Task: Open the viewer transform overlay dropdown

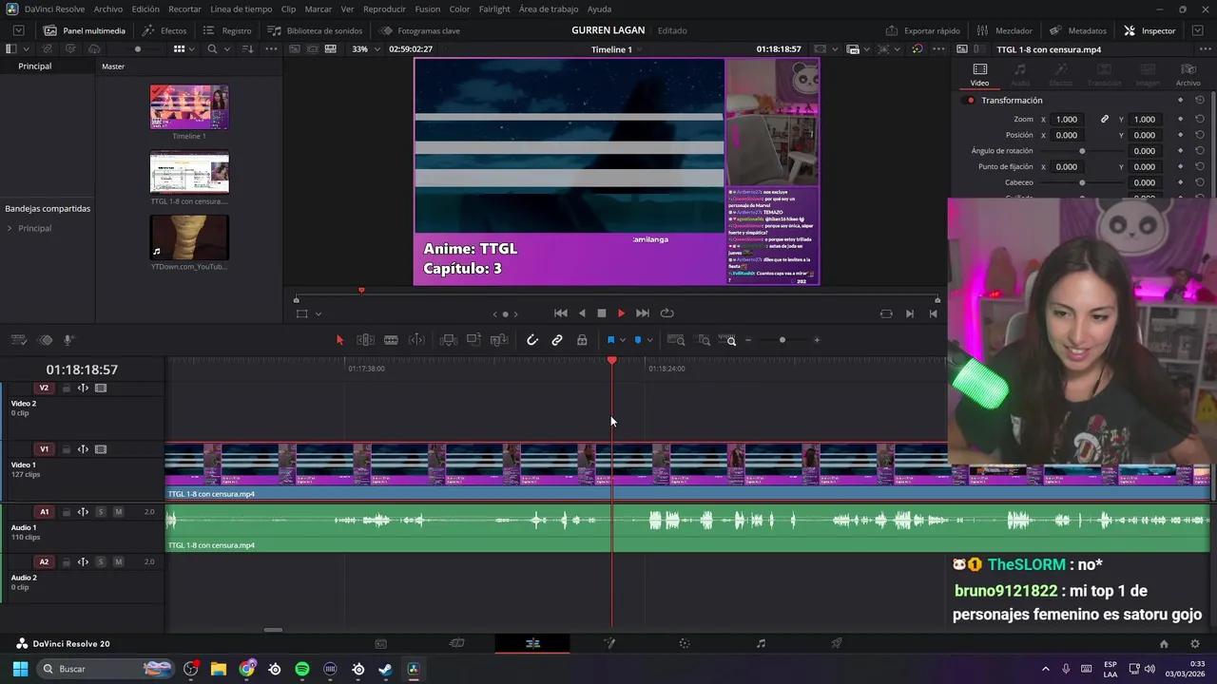Action: (318, 314)
